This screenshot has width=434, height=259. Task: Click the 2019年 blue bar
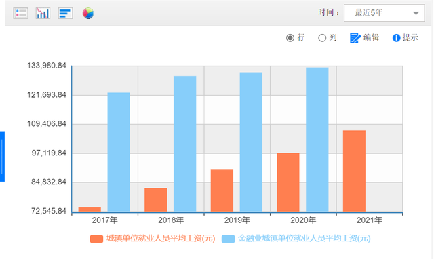(251, 142)
